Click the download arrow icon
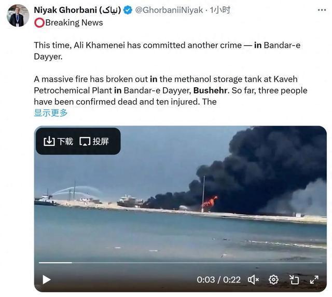The width and height of the screenshot is (332, 297). [x=49, y=141]
